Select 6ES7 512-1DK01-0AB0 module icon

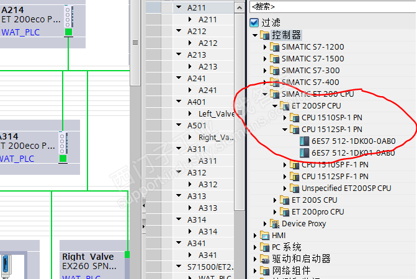(305, 153)
